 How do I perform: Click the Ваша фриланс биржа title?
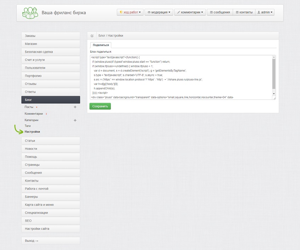(x=64, y=13)
